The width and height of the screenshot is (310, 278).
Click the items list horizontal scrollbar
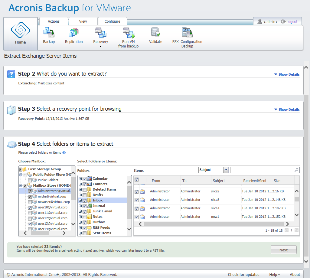[214, 224]
